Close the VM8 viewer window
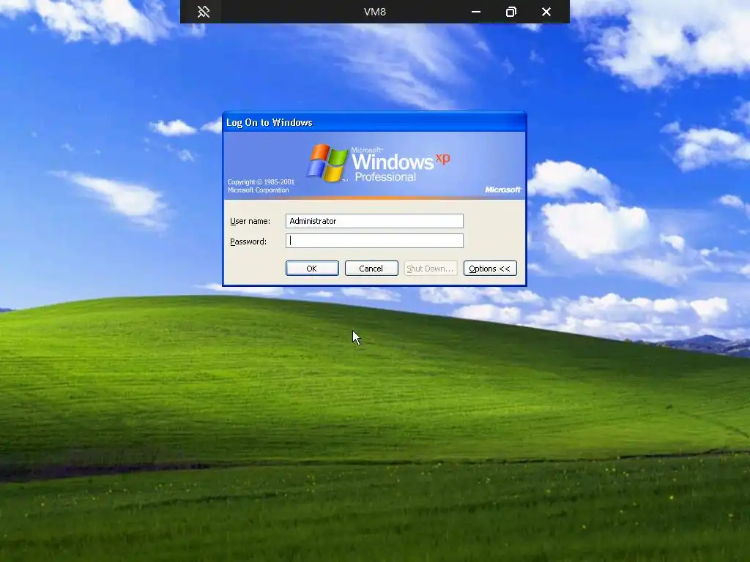Image resolution: width=750 pixels, height=562 pixels. tap(546, 12)
